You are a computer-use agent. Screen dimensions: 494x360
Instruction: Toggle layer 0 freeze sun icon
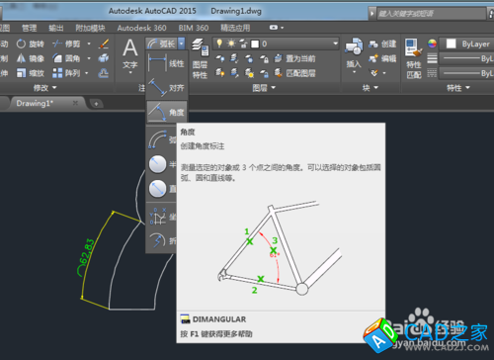(231, 44)
